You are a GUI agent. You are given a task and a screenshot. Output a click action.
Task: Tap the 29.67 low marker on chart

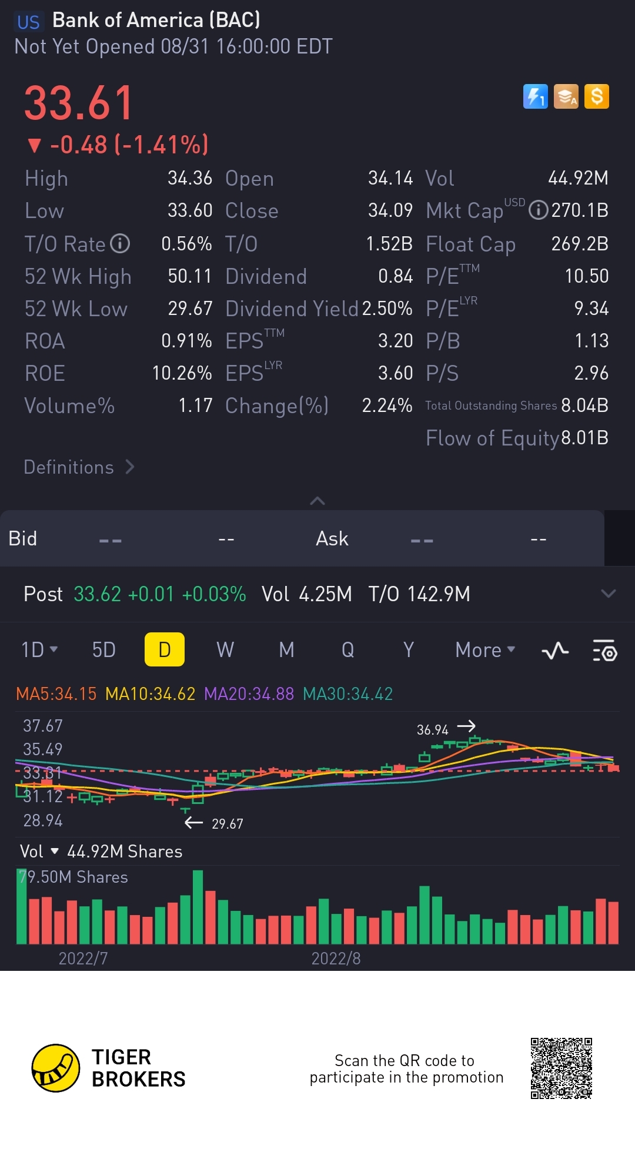pyautogui.click(x=228, y=824)
